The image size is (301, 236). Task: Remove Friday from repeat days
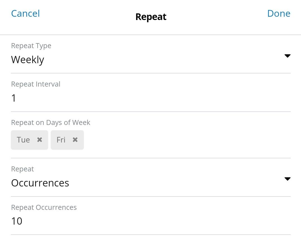coord(75,140)
